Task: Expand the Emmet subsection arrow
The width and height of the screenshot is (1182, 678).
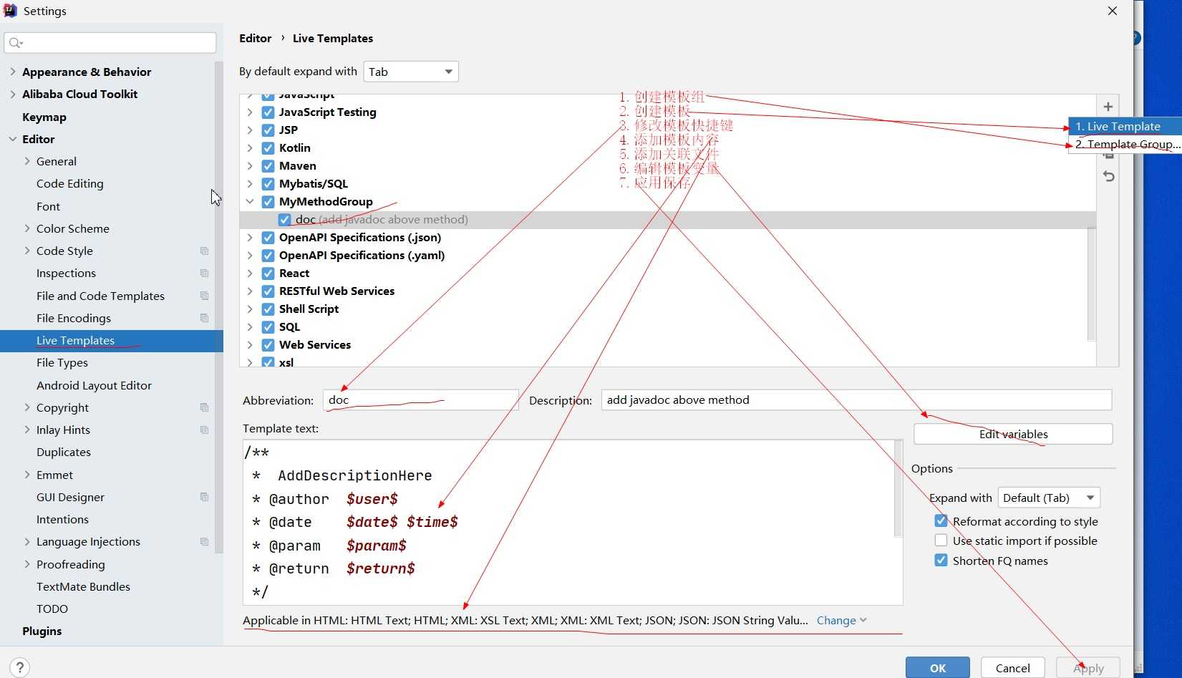Action: 27,475
